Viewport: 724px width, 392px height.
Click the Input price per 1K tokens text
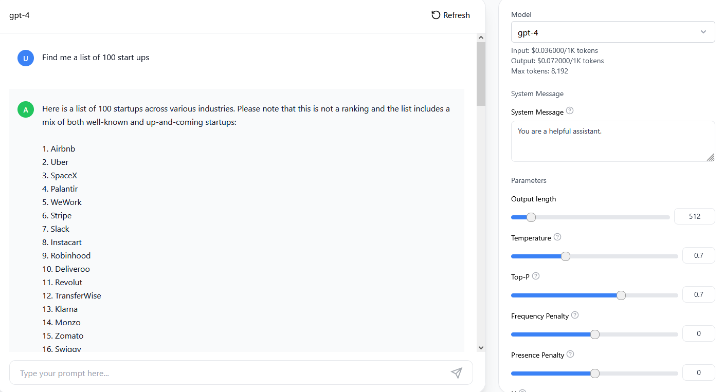tap(554, 50)
